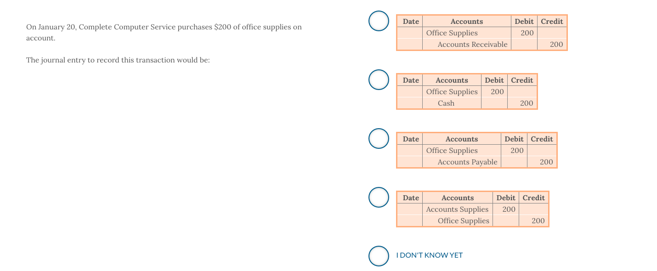
Task: Click the Cash cell in second table
Action: [446, 103]
